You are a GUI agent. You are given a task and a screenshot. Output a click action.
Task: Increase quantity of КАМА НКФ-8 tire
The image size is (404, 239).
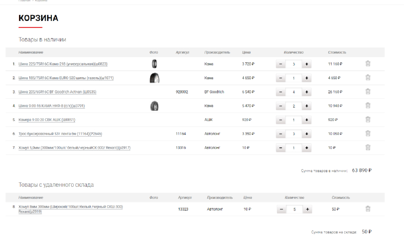tap(306, 106)
